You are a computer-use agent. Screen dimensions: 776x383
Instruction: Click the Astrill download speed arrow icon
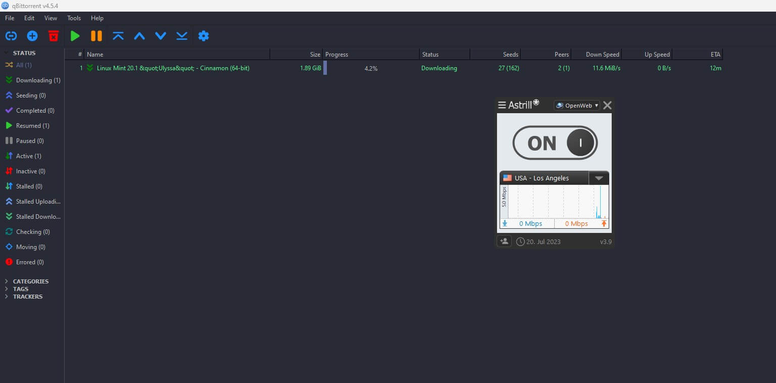pyautogui.click(x=505, y=223)
